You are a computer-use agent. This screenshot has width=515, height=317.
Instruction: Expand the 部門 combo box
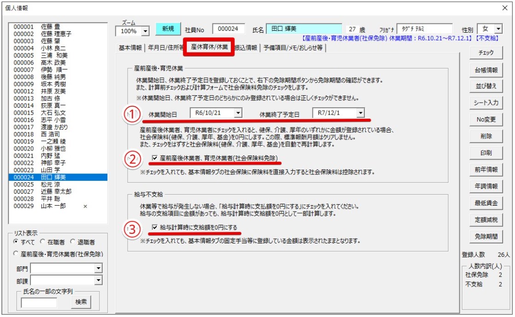tap(99, 268)
